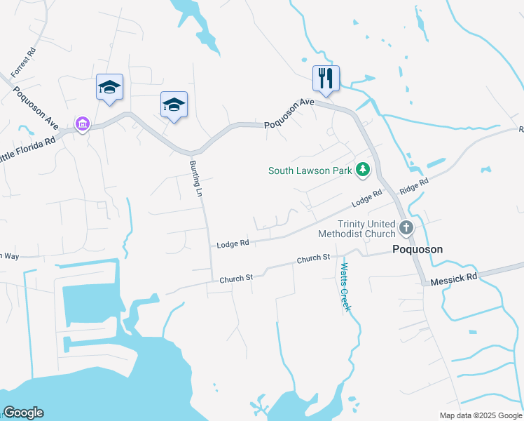Open the purple museum pin on Poquoson Ave
Image resolution: width=524 pixels, height=421 pixels.
coord(82,124)
